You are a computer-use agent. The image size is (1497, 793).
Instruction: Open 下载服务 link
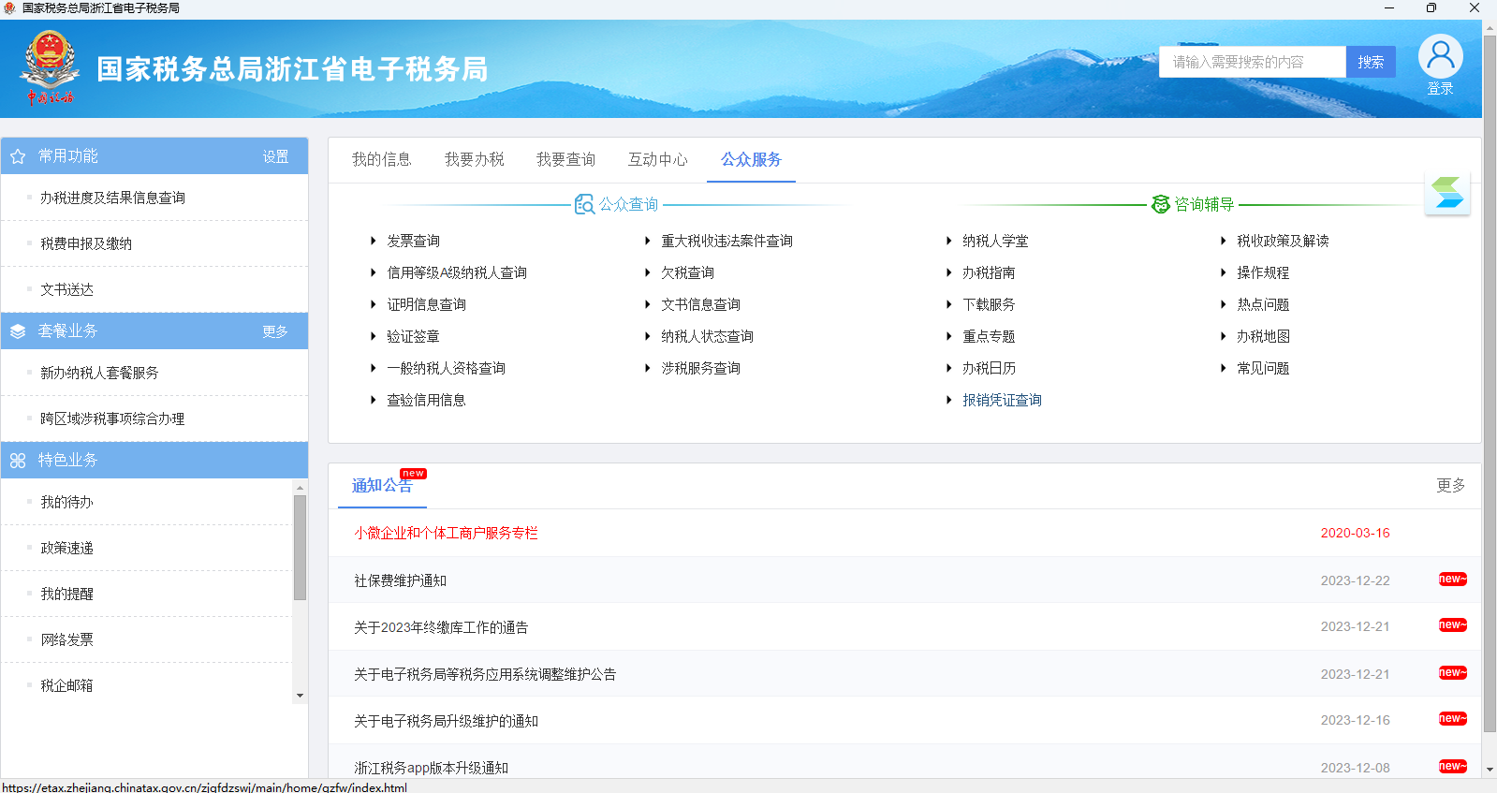[989, 304]
